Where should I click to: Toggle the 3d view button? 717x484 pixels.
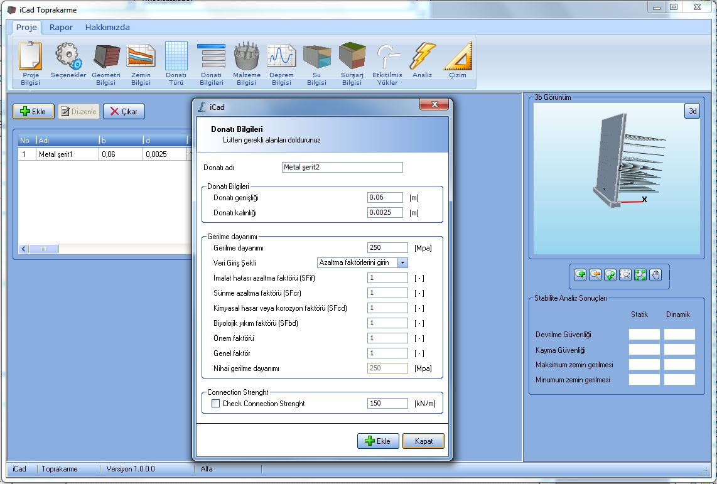[693, 111]
